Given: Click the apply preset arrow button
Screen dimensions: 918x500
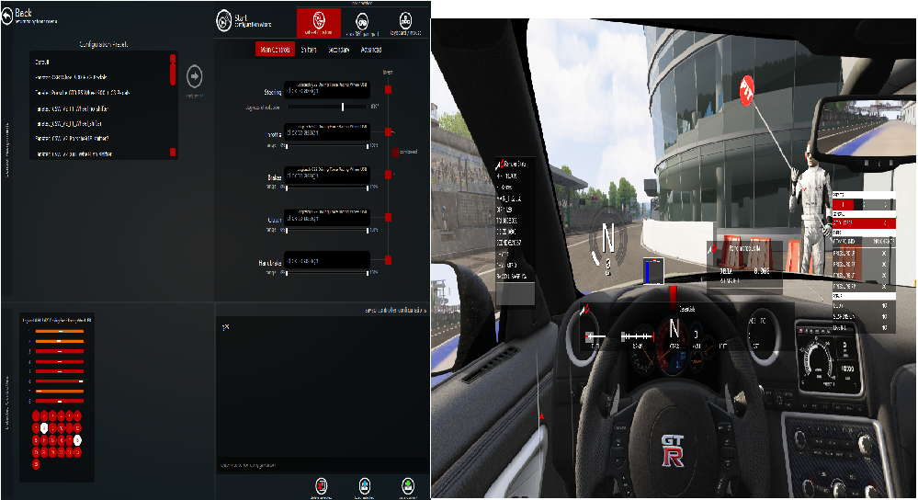Looking at the screenshot, I should pos(195,76).
